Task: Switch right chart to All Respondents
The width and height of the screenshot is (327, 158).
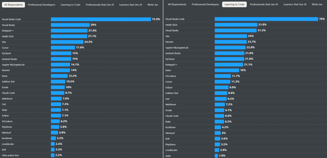Action: point(177,5)
